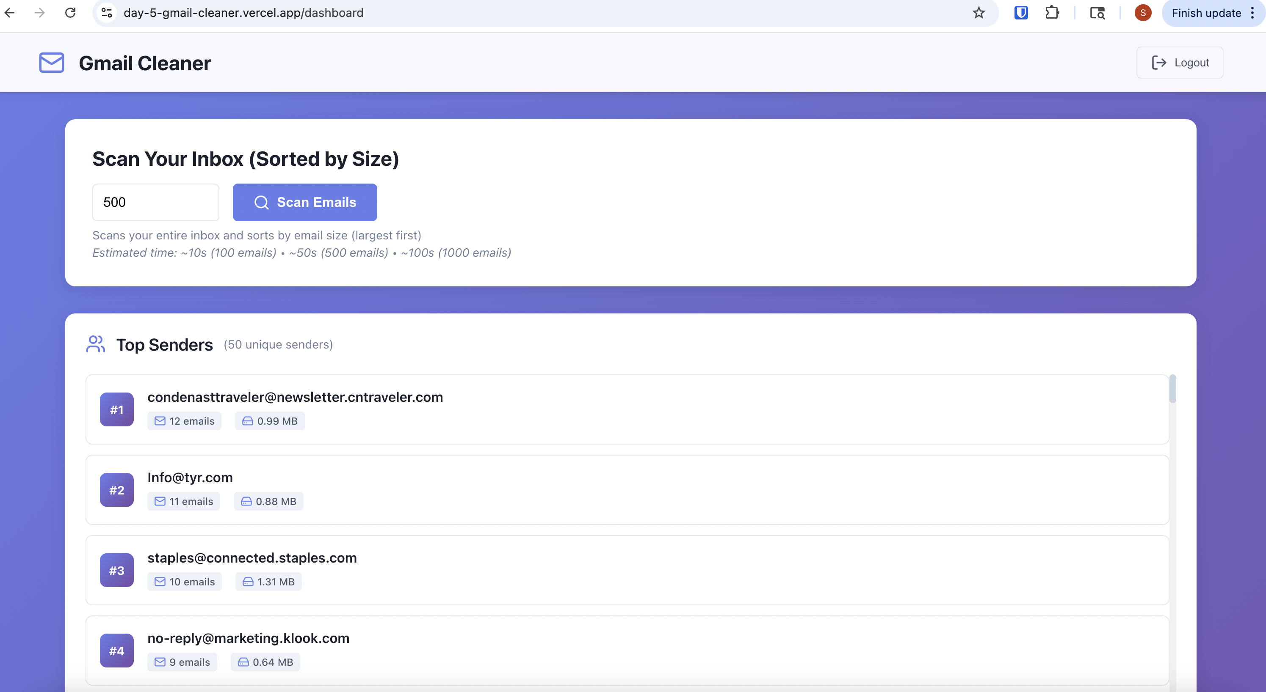The height and width of the screenshot is (692, 1266).
Task: Open the Bitwarden extension icon
Action: pos(1021,13)
